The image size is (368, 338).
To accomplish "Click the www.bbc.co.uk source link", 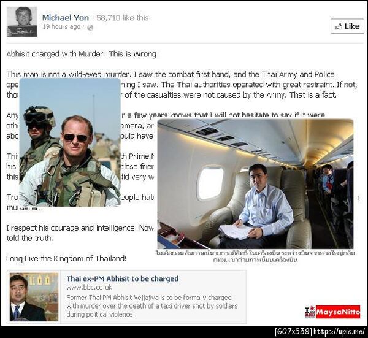I will click(89, 287).
